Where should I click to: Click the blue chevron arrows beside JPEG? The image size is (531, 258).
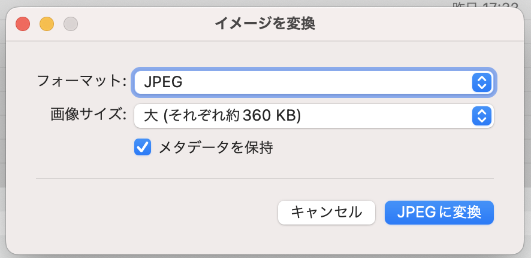pyautogui.click(x=482, y=82)
